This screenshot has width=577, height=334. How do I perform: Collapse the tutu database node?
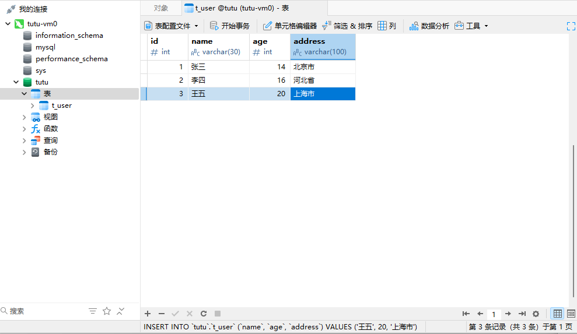point(16,82)
